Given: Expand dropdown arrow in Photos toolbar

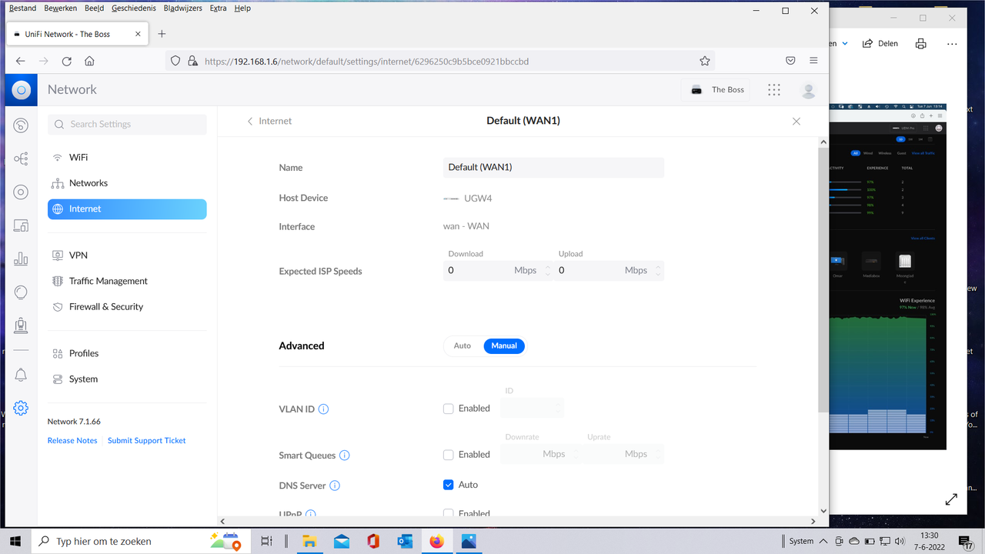Looking at the screenshot, I should 845,44.
